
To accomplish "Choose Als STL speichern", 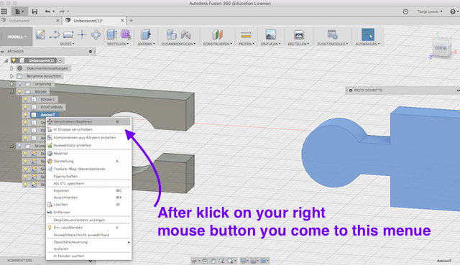I will coord(88,183).
